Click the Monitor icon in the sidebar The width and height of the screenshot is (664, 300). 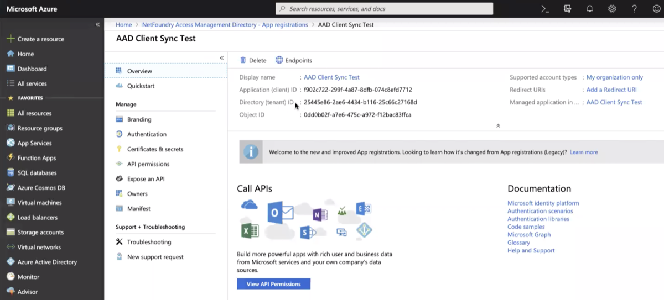tap(11, 277)
